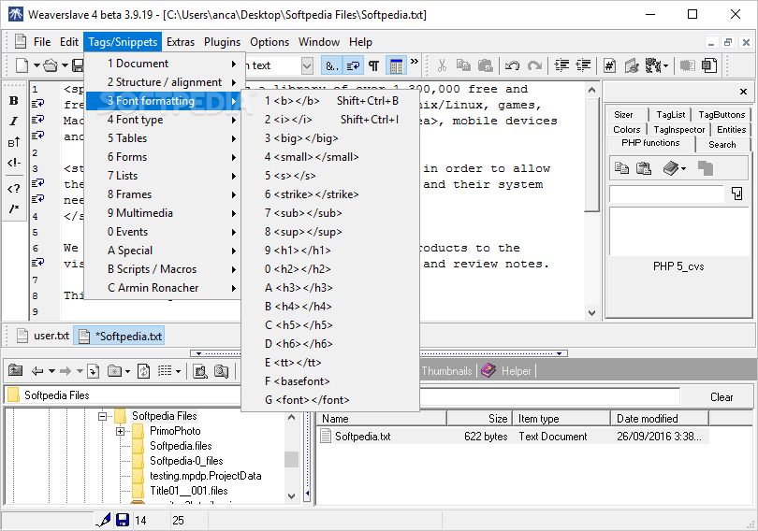
Task: Click the Cut scissors icon
Action: click(x=442, y=65)
